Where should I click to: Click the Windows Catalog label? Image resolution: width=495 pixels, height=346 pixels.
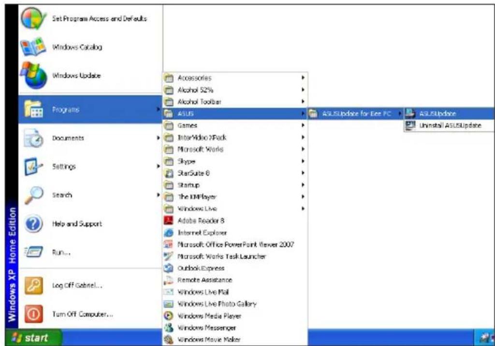tap(77, 47)
